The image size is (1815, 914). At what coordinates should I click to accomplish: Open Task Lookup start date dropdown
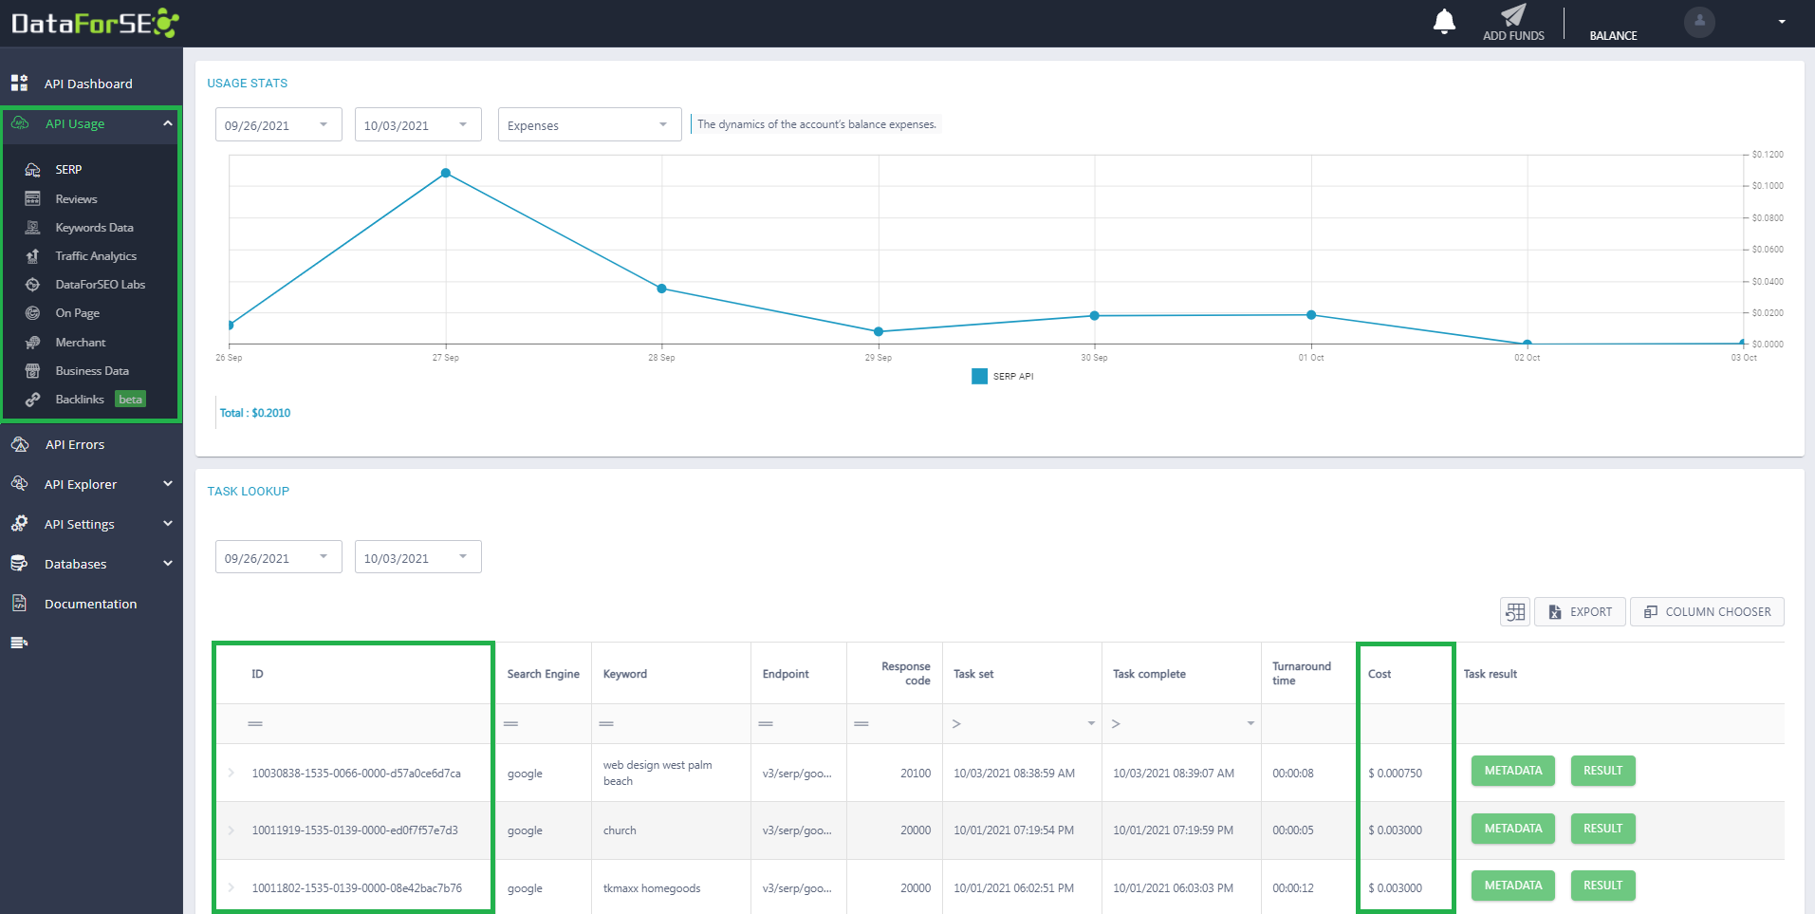point(278,557)
